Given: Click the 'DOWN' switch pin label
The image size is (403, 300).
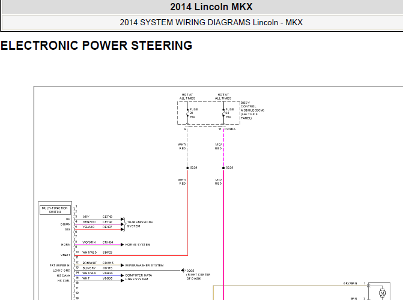Looking at the screenshot, I should coord(65,224).
